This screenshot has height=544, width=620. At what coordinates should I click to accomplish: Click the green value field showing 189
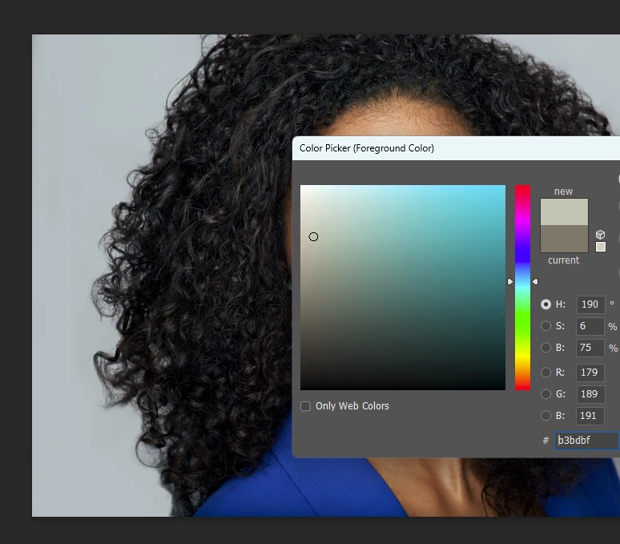[x=590, y=394]
